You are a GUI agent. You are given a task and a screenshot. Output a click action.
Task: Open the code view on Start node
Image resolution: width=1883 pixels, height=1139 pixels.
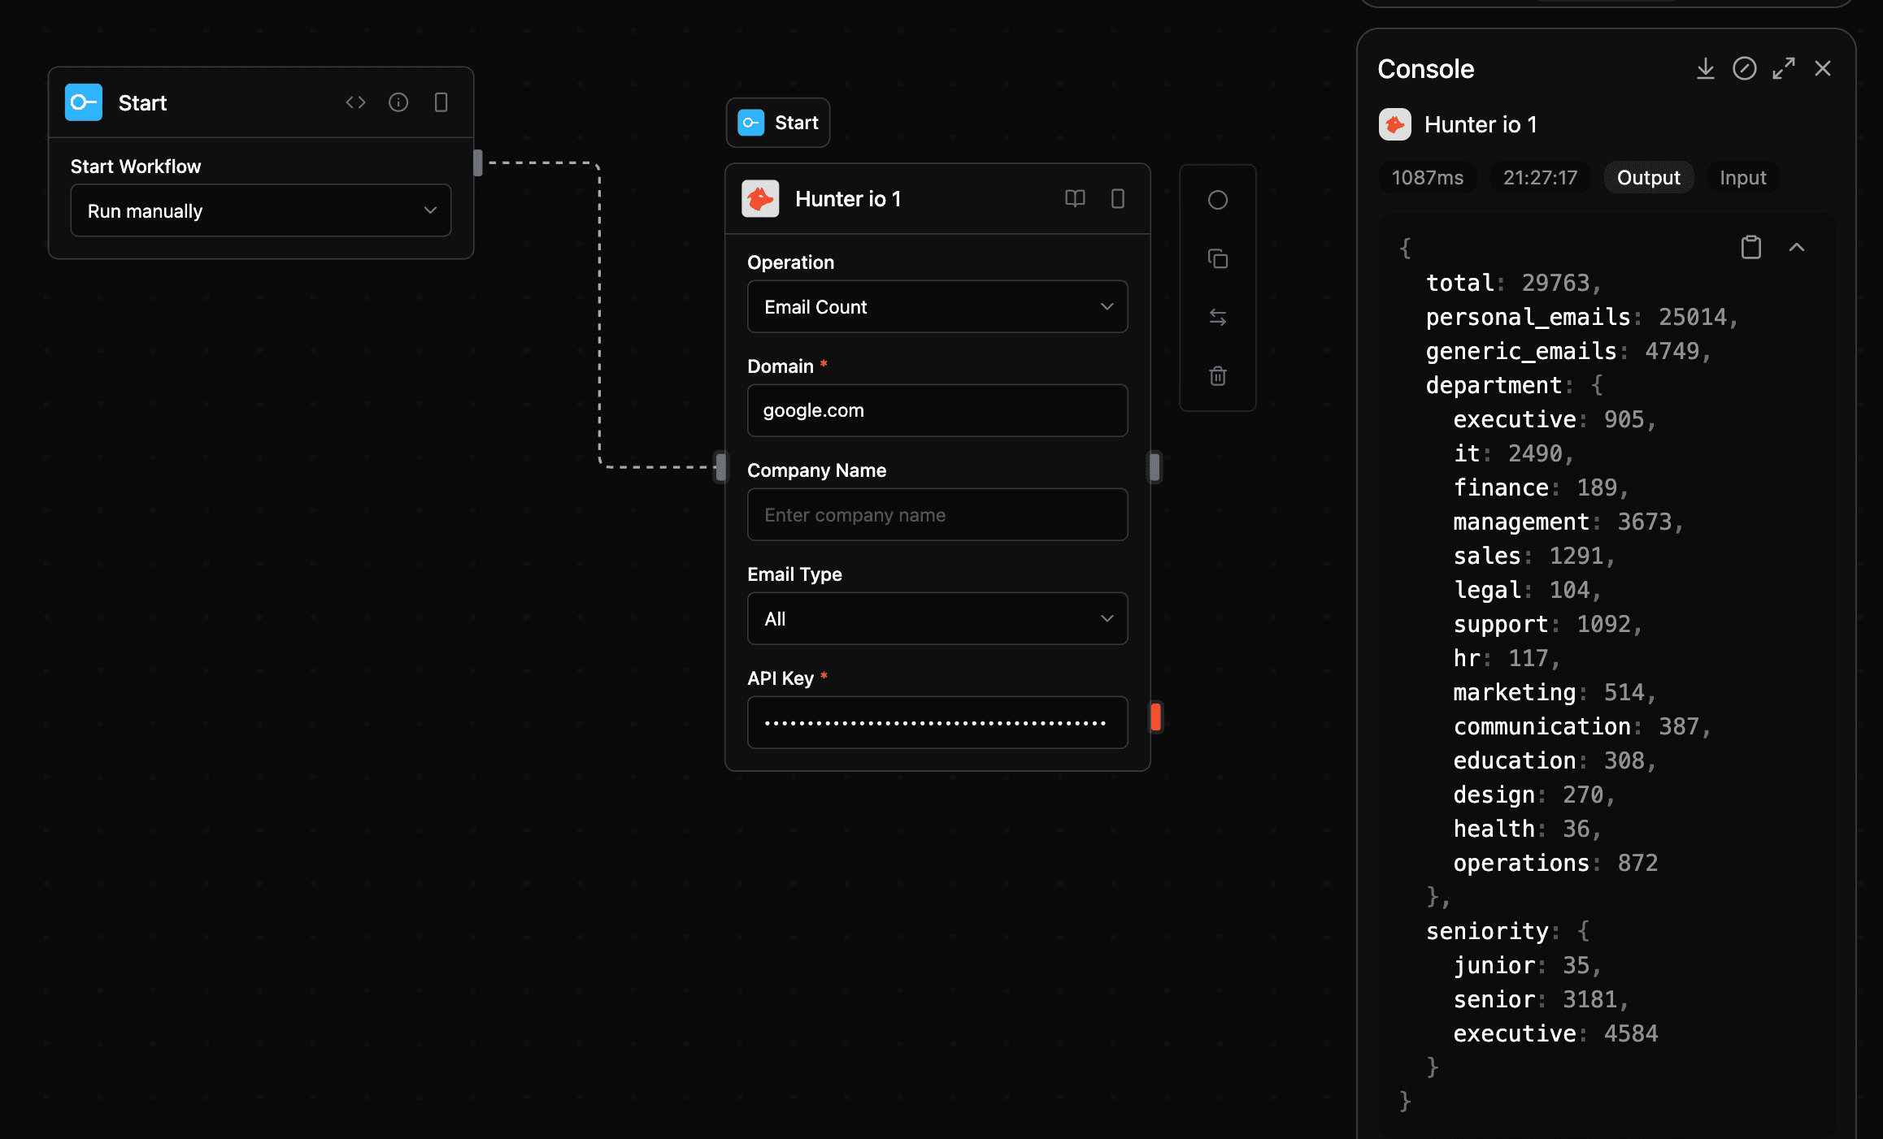[355, 102]
